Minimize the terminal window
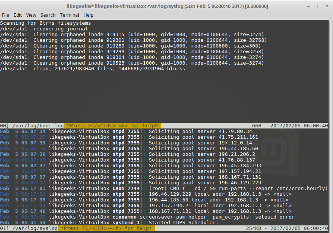The height and width of the screenshot is (233, 333). [x=309, y=6]
